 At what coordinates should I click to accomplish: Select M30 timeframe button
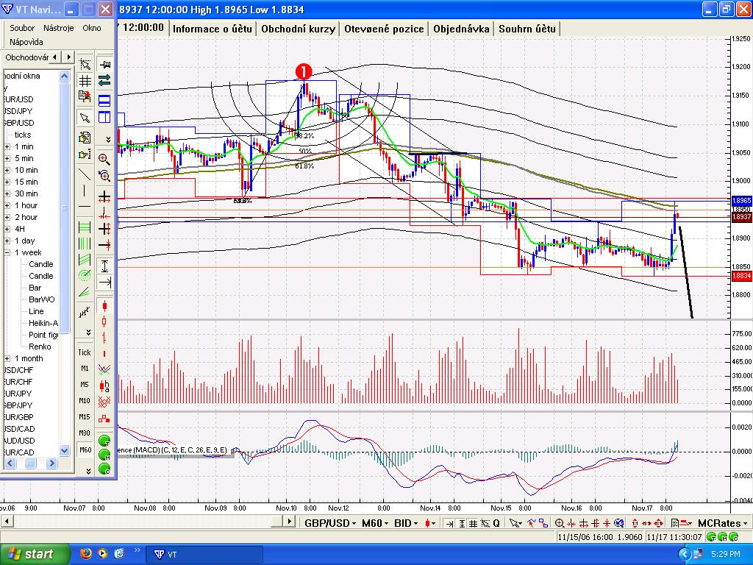(x=85, y=433)
